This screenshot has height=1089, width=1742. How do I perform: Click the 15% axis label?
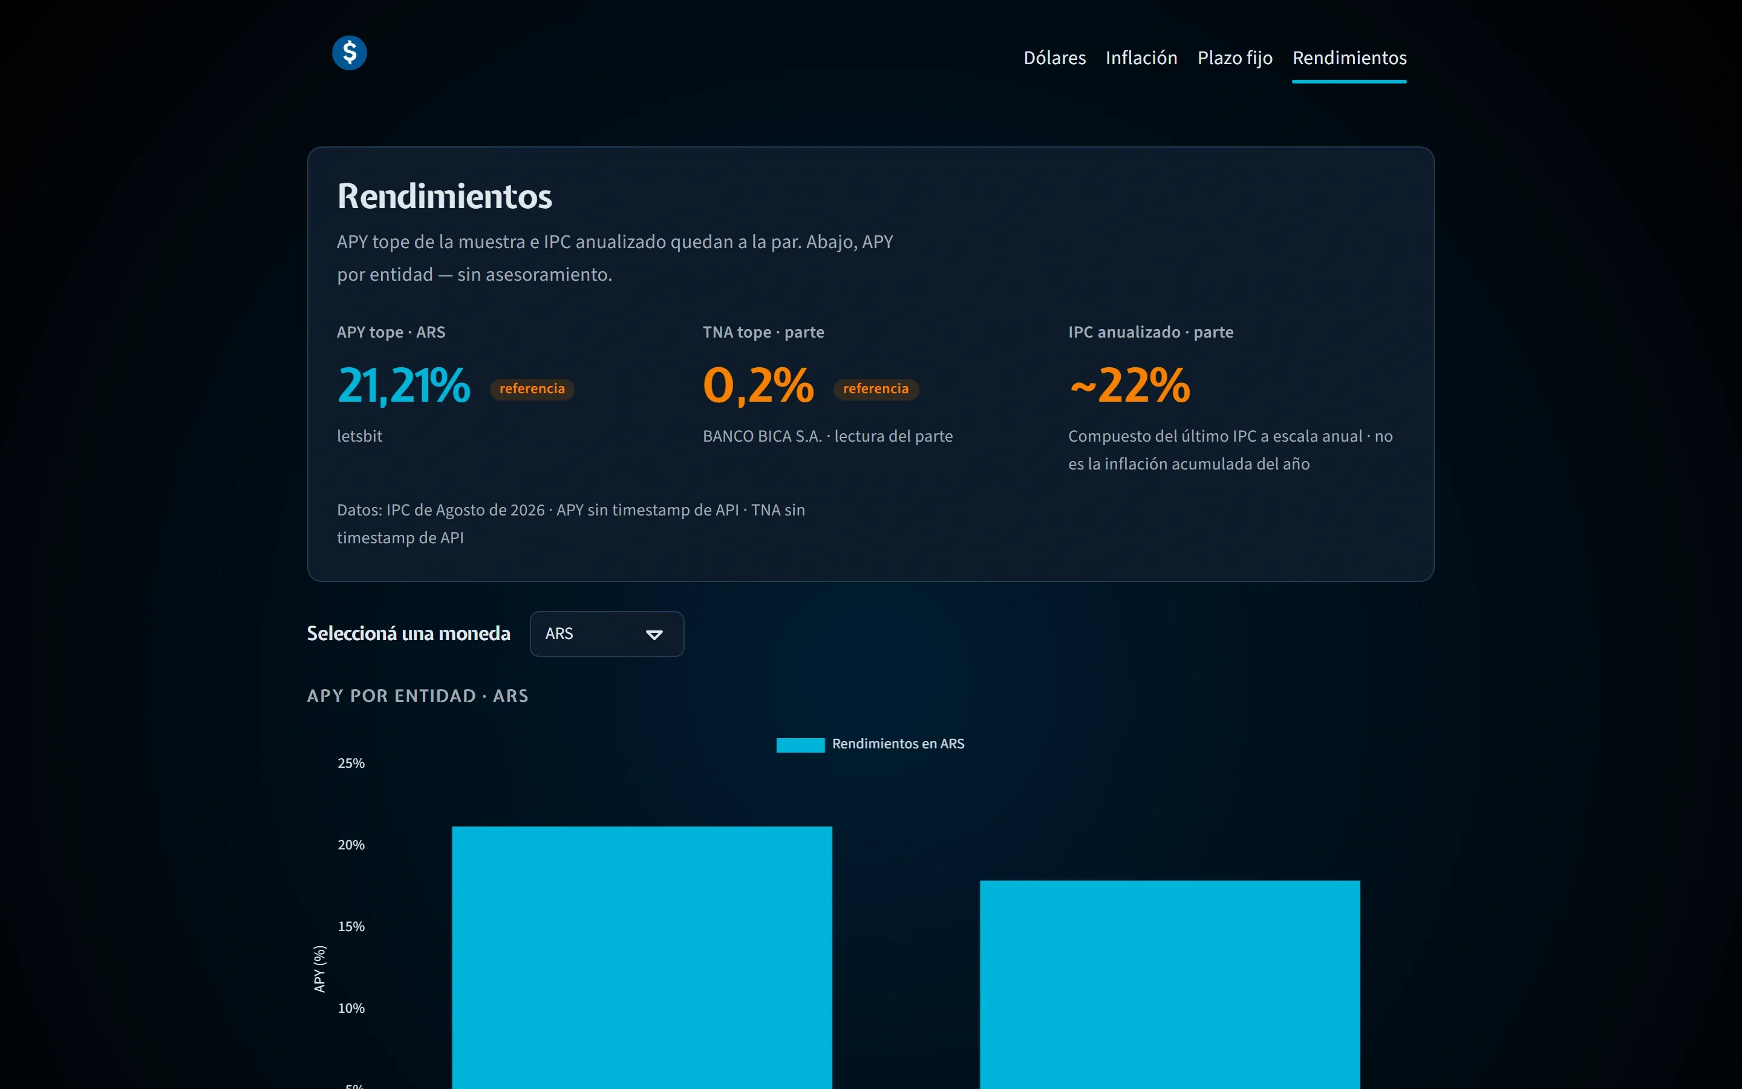(351, 926)
